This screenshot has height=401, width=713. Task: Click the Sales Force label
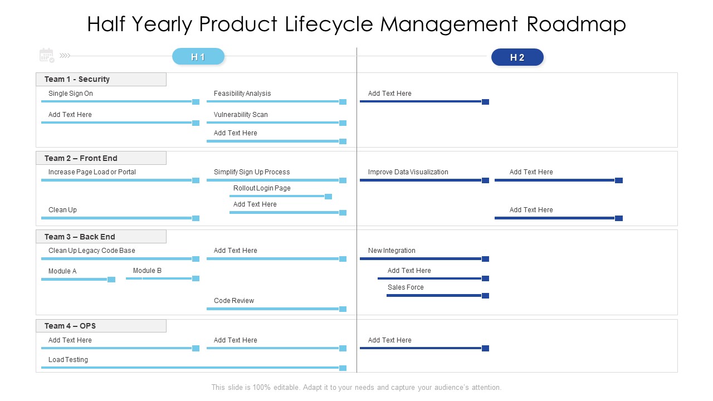tap(406, 287)
